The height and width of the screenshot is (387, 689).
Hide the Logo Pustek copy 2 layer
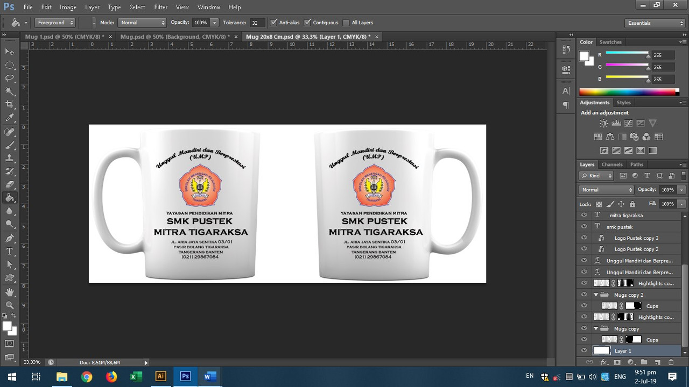584,249
